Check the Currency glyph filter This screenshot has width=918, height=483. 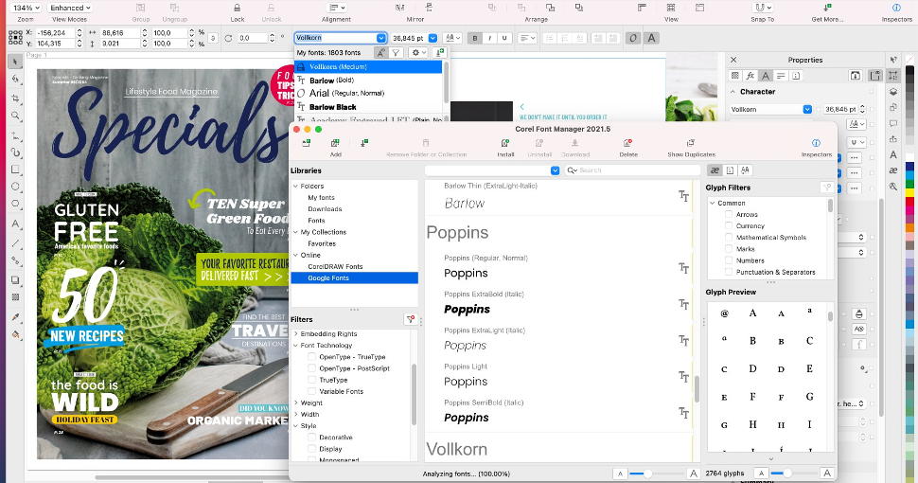pyautogui.click(x=729, y=226)
